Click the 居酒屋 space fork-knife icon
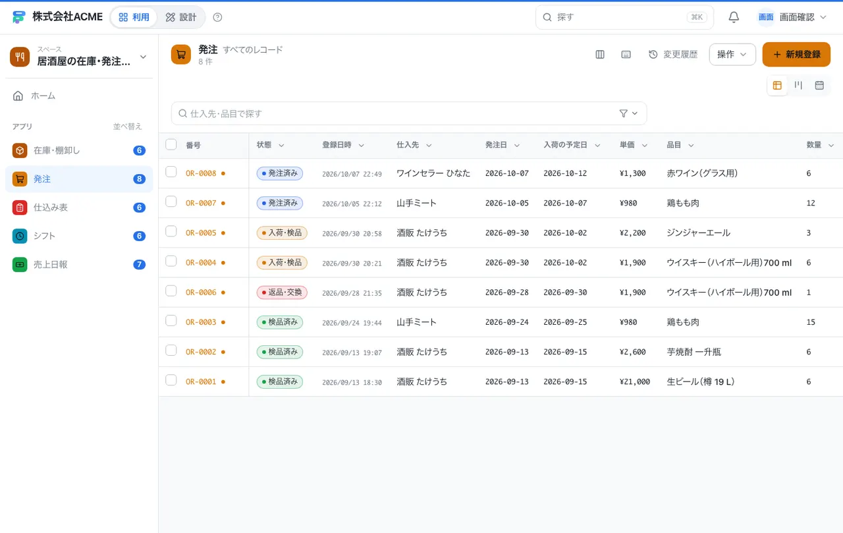This screenshot has width=843, height=533. (x=20, y=57)
